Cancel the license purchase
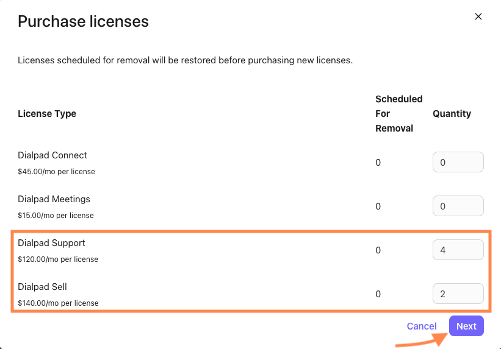Viewport: 501px width, 349px height. point(422,326)
